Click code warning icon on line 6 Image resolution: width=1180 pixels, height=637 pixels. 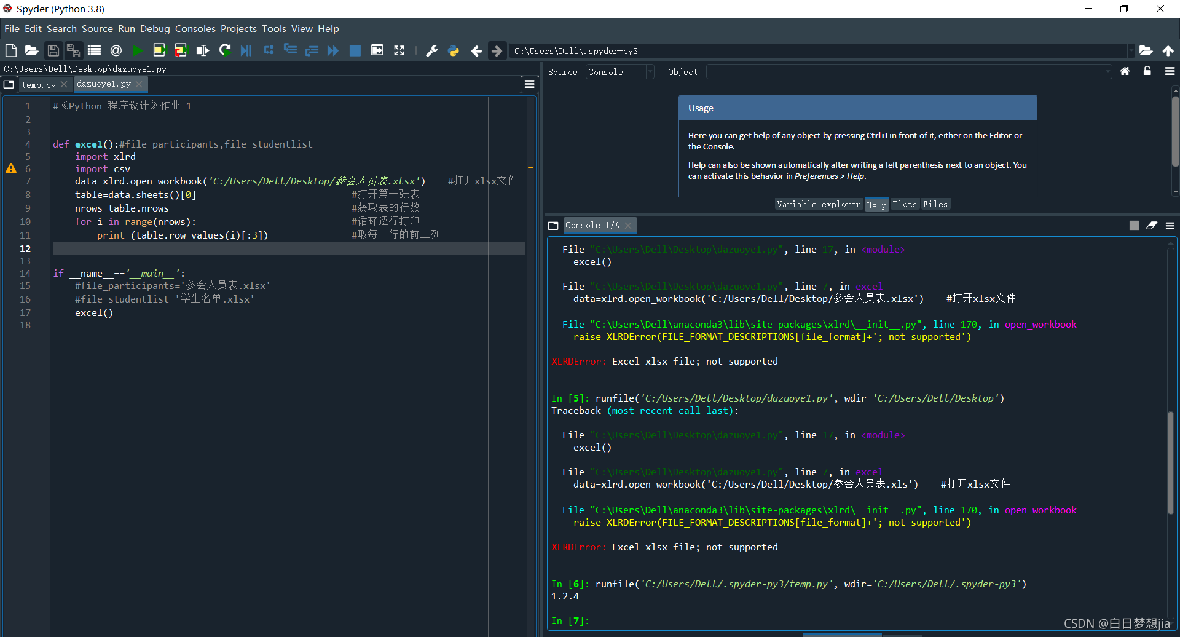[11, 168]
